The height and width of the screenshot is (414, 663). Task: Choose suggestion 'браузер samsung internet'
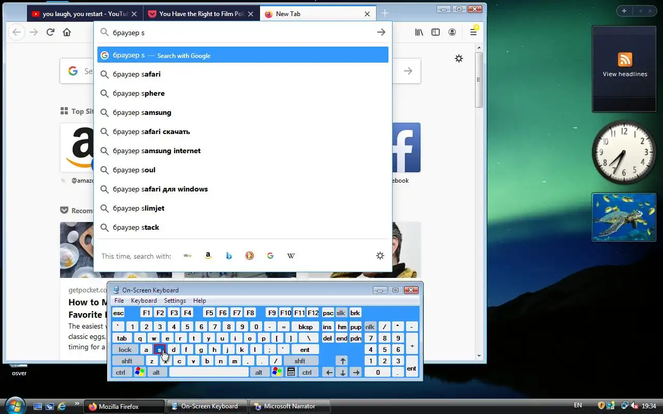tap(243, 151)
